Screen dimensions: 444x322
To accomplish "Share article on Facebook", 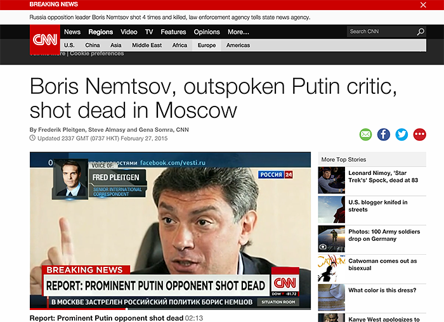I will click(384, 134).
